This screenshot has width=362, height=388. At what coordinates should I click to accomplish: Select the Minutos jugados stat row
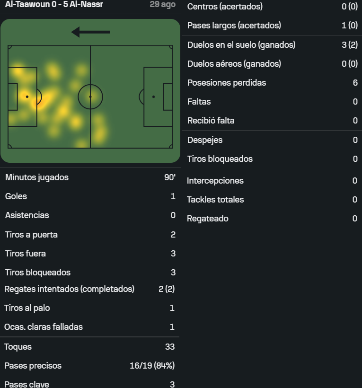tap(90, 177)
